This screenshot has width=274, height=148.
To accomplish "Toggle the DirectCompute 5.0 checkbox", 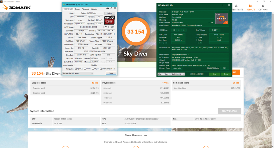I will [101, 69].
